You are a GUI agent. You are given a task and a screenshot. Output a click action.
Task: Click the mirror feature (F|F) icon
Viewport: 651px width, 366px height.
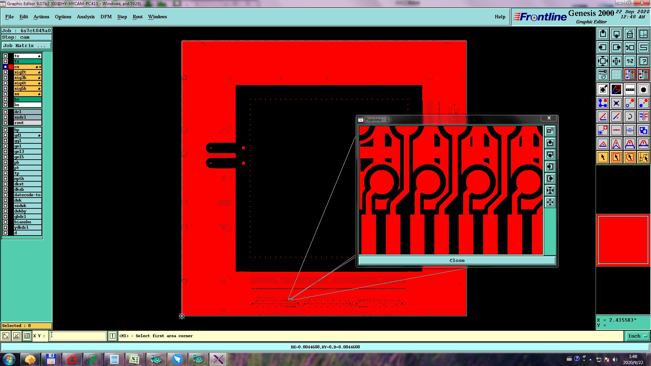pyautogui.click(x=643, y=117)
